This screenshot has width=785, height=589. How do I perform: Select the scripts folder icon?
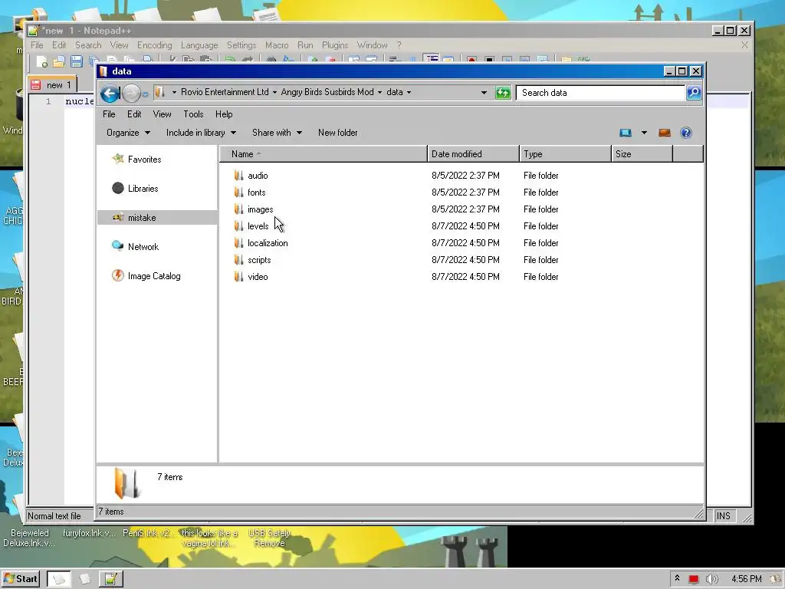[x=238, y=259]
